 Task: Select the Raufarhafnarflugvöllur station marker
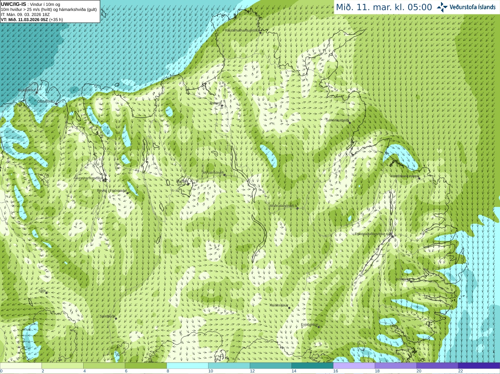pos(261,33)
